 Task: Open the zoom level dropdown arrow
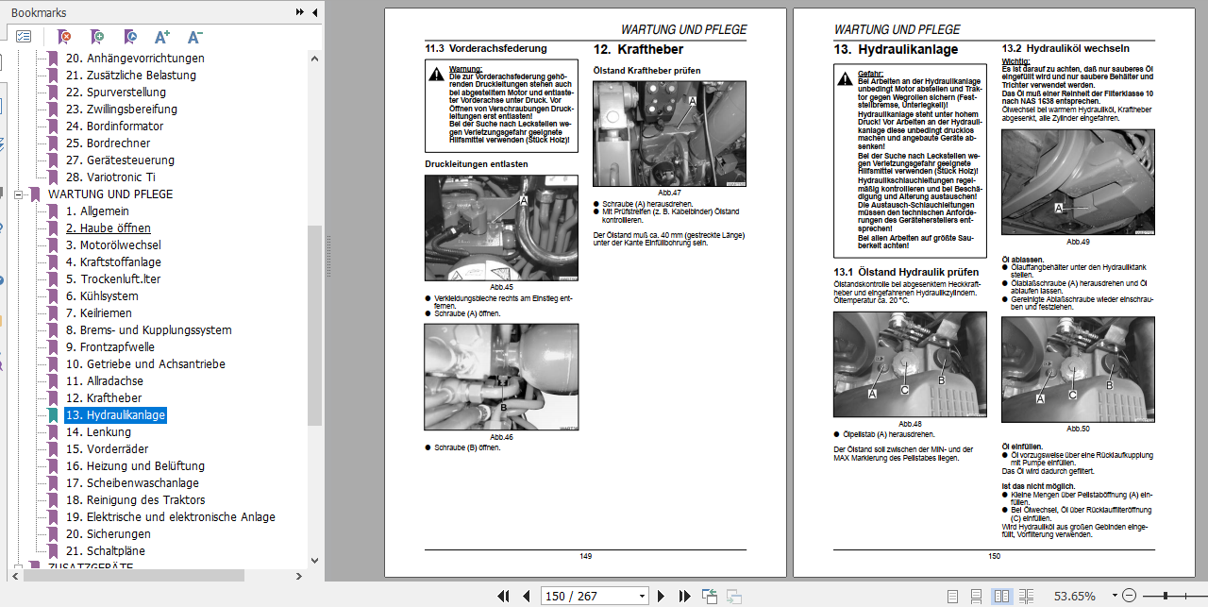[1115, 596]
